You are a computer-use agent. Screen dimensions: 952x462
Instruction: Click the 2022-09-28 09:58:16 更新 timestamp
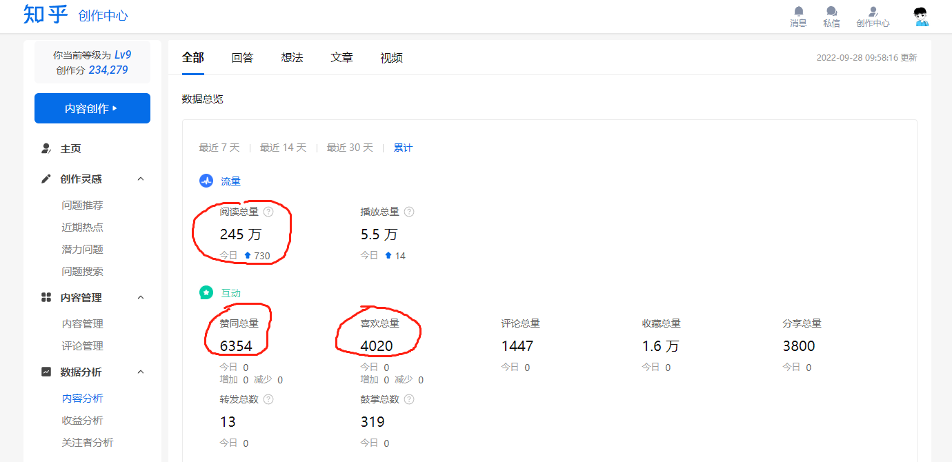[867, 58]
